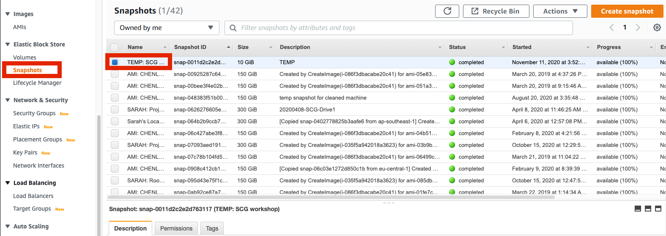This screenshot has width=666, height=236.
Task: Open table preferences gear icon
Action: click(x=657, y=27)
